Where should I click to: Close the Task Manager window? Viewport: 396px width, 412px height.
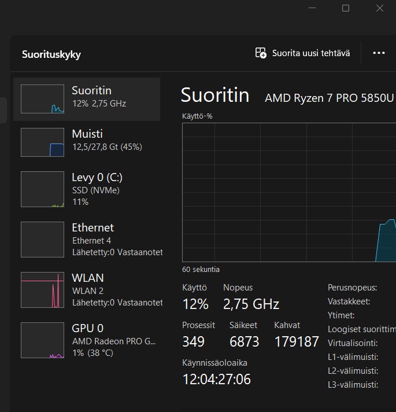[x=380, y=8]
